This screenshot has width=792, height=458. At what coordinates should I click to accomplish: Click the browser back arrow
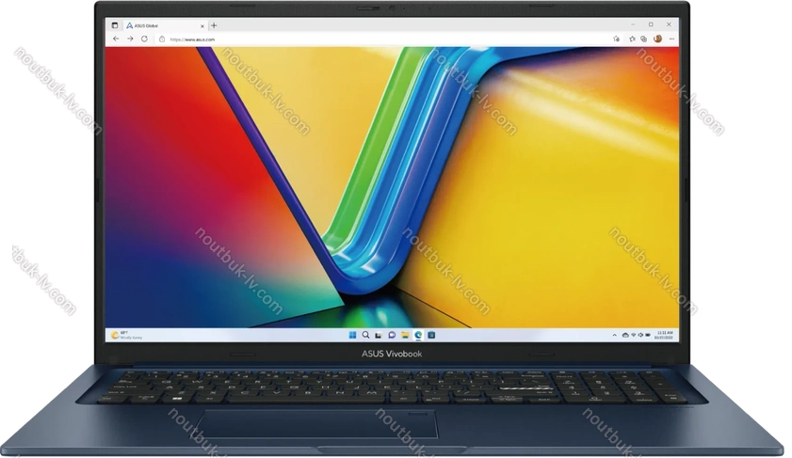(x=116, y=39)
